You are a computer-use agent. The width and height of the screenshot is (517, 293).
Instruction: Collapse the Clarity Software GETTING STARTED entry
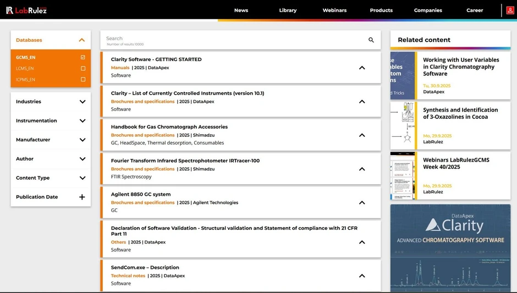pyautogui.click(x=362, y=68)
